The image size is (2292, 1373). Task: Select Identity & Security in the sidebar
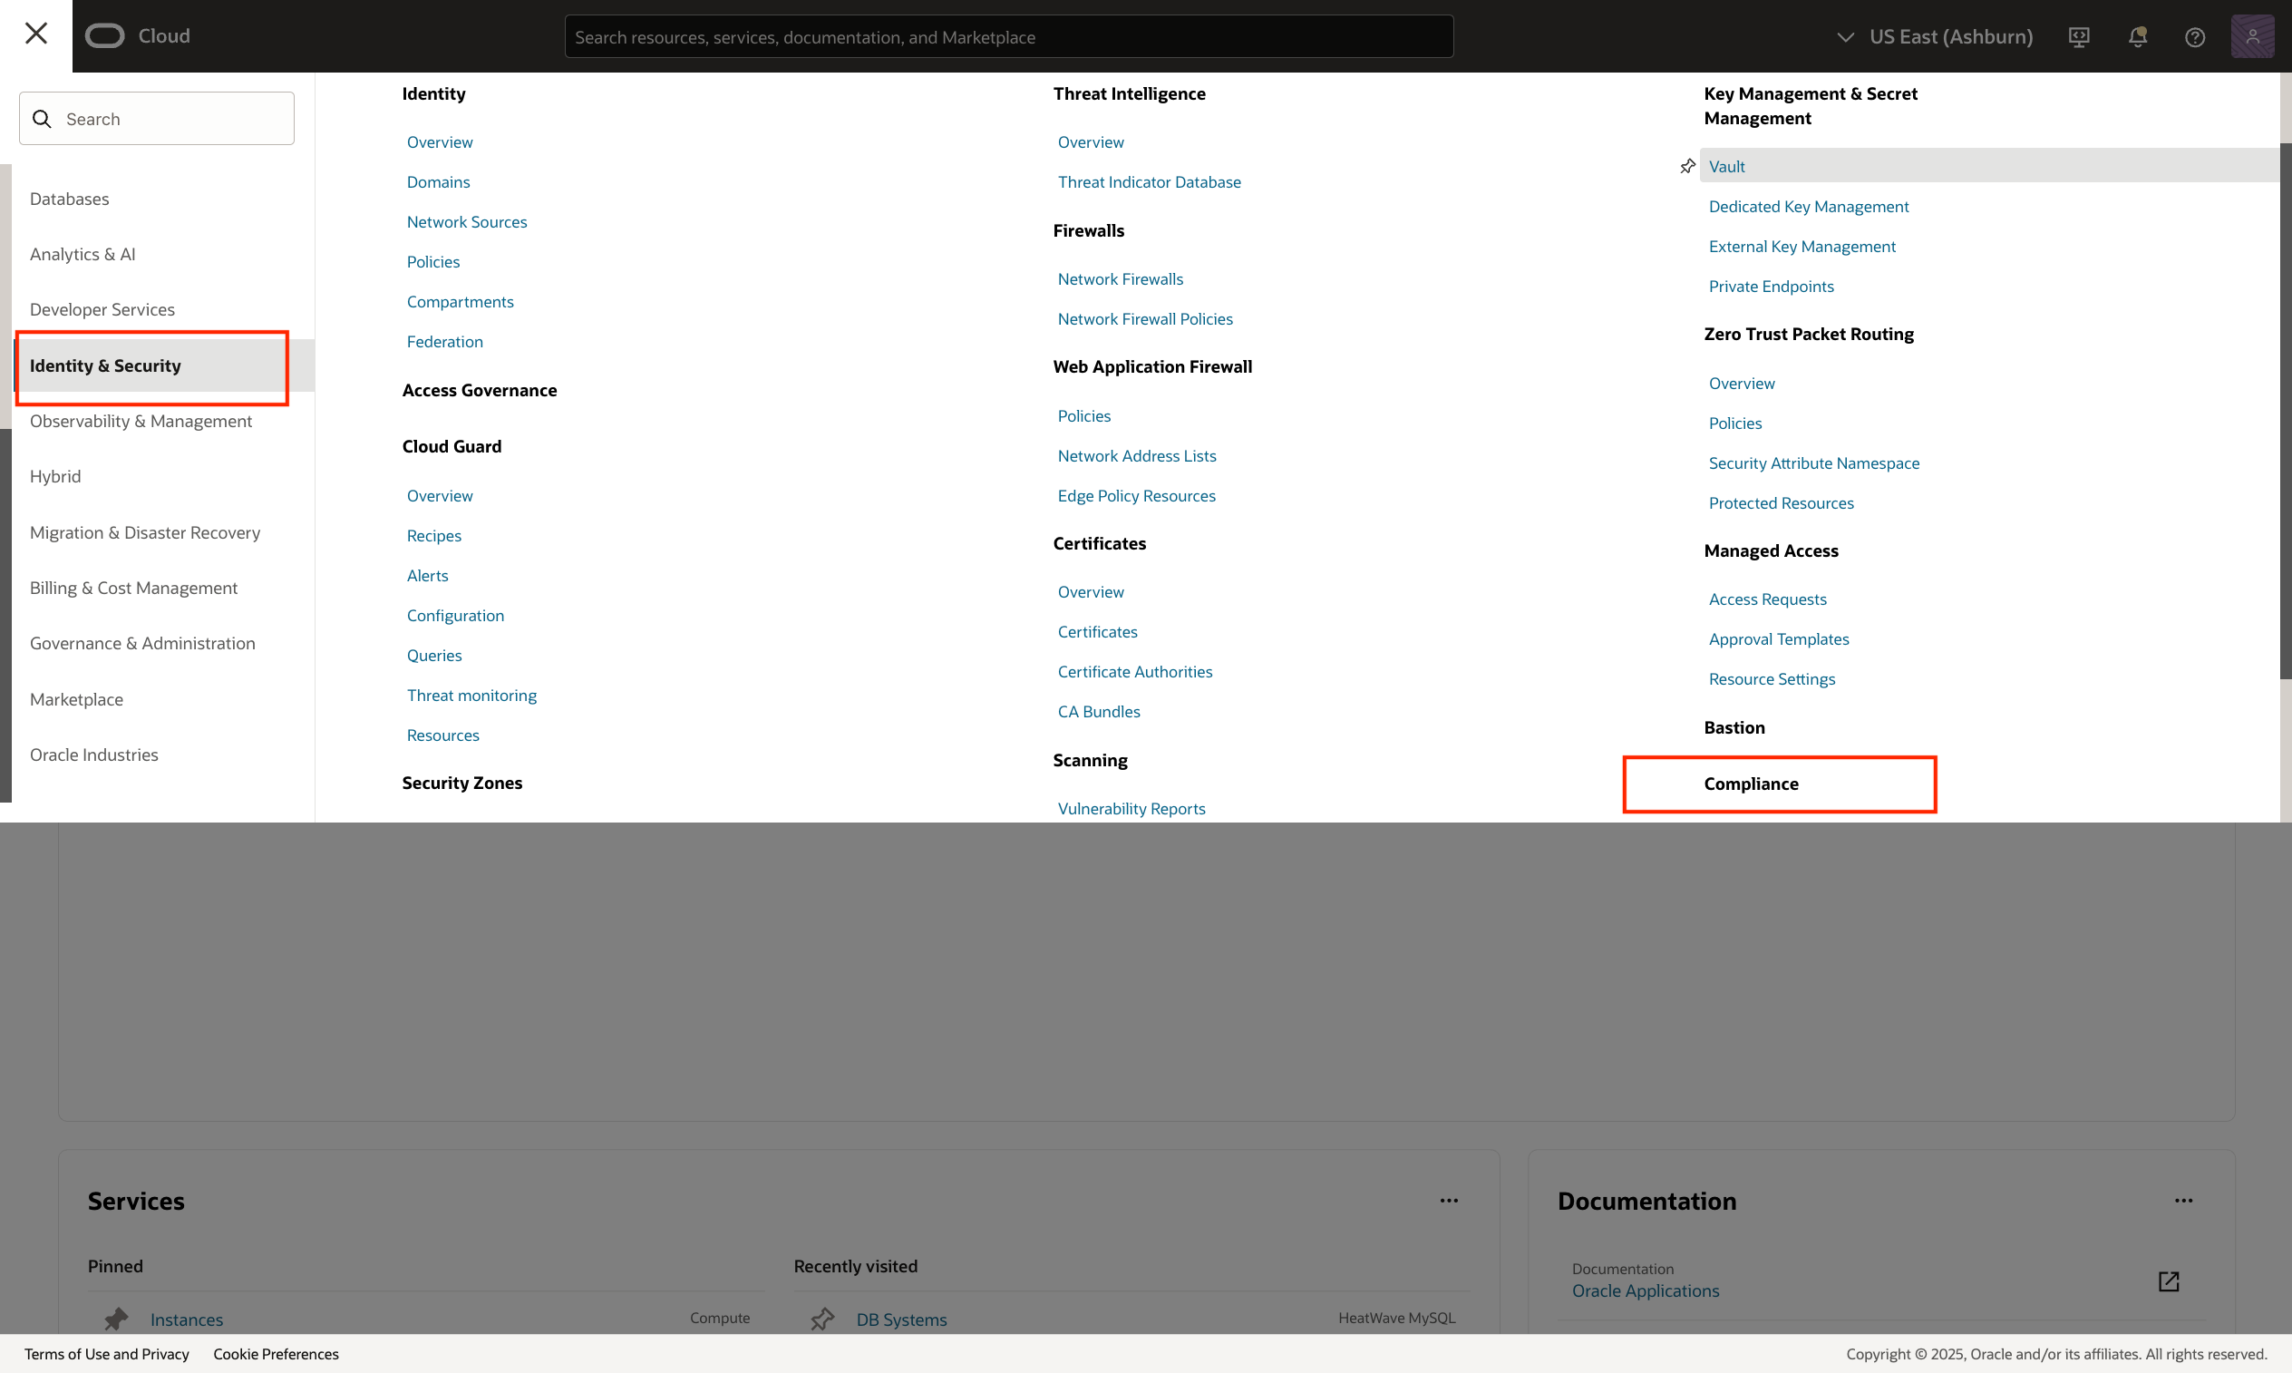click(105, 366)
